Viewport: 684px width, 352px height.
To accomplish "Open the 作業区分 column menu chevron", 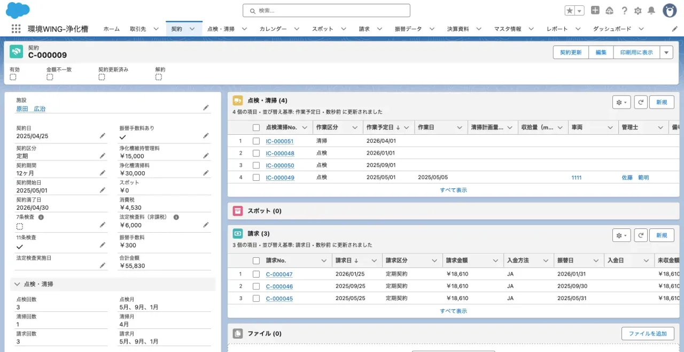I will [x=355, y=127].
